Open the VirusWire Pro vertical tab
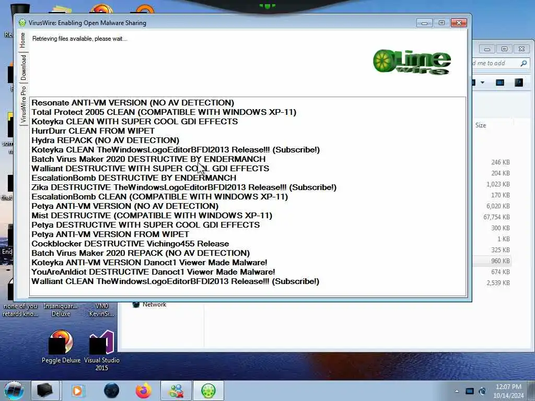The width and height of the screenshot is (535, 401). 23,104
